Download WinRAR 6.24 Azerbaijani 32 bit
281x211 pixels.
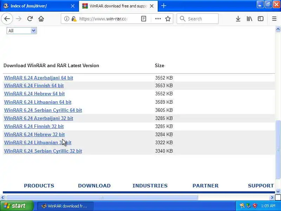coord(39,118)
